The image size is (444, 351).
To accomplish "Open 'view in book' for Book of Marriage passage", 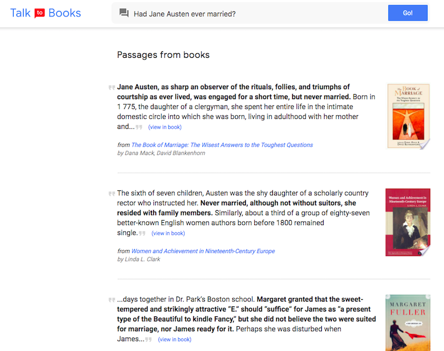I will click(x=165, y=127).
